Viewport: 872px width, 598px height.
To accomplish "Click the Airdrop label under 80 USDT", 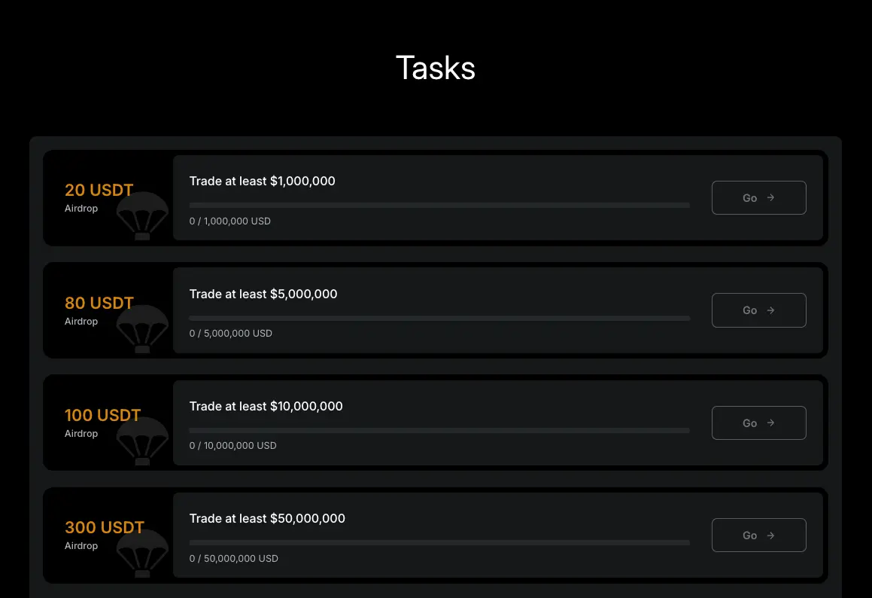I will pos(81,322).
